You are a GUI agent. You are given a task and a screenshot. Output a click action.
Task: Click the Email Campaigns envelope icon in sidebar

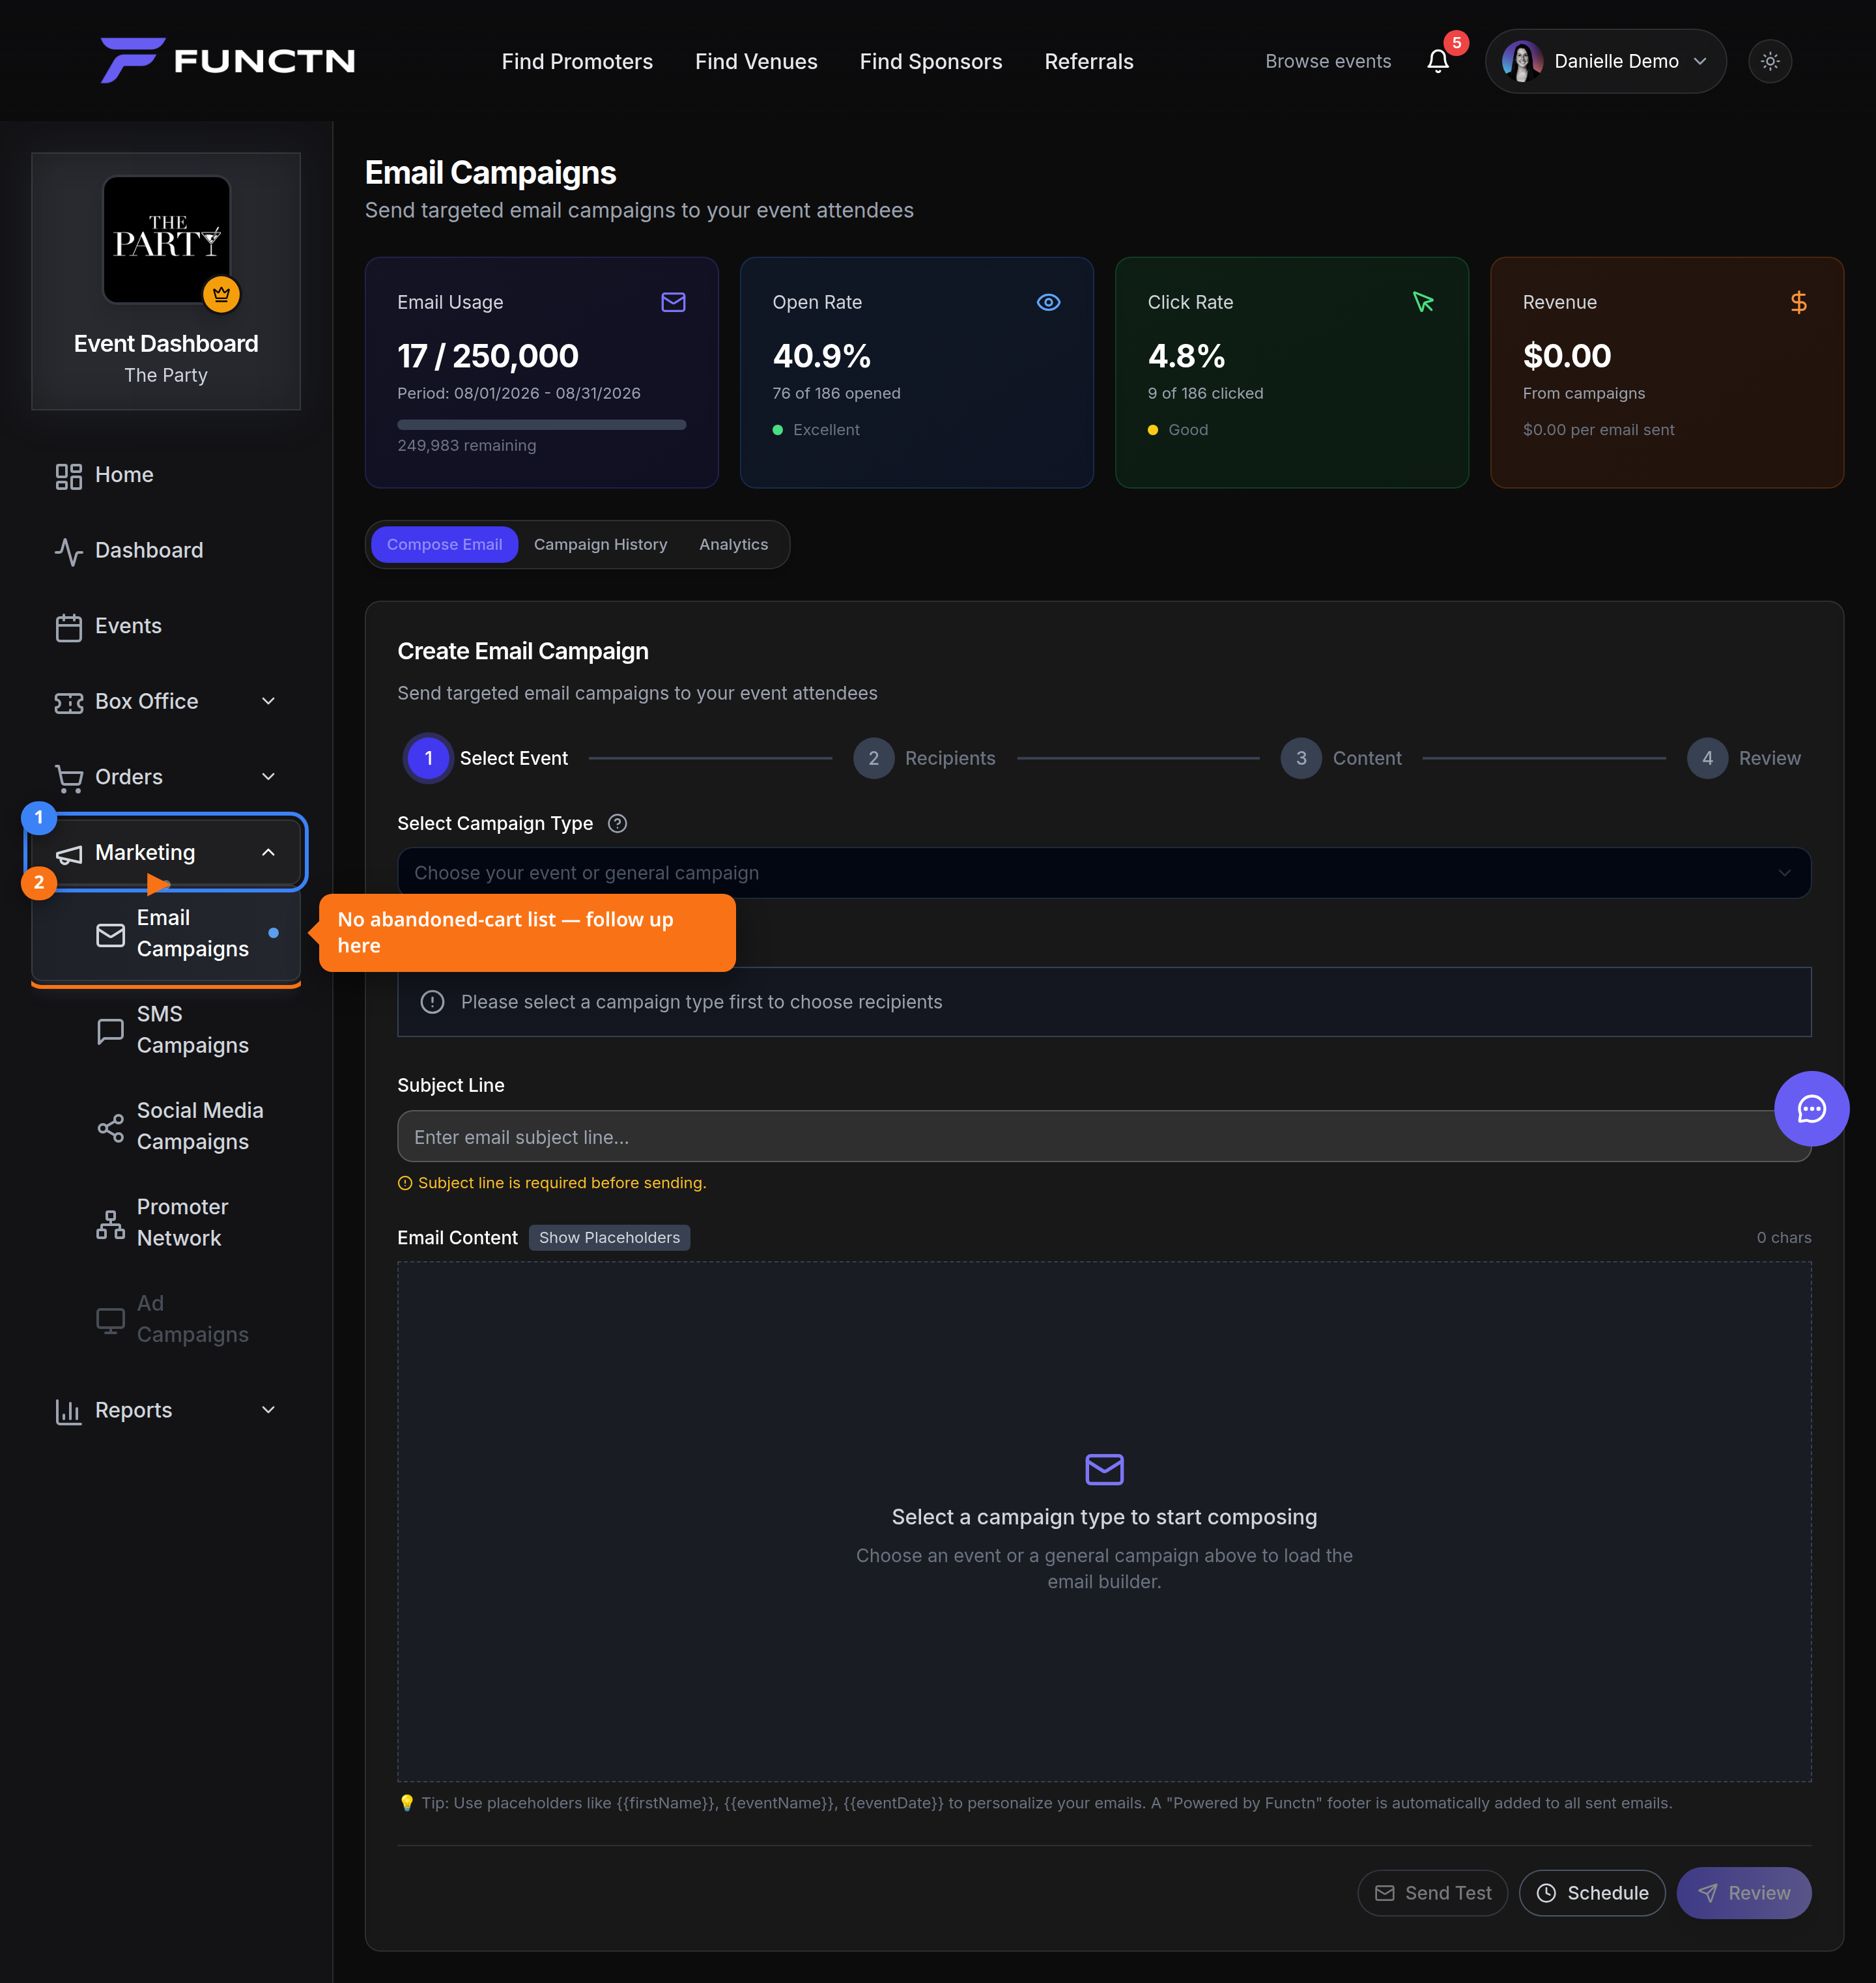110,934
